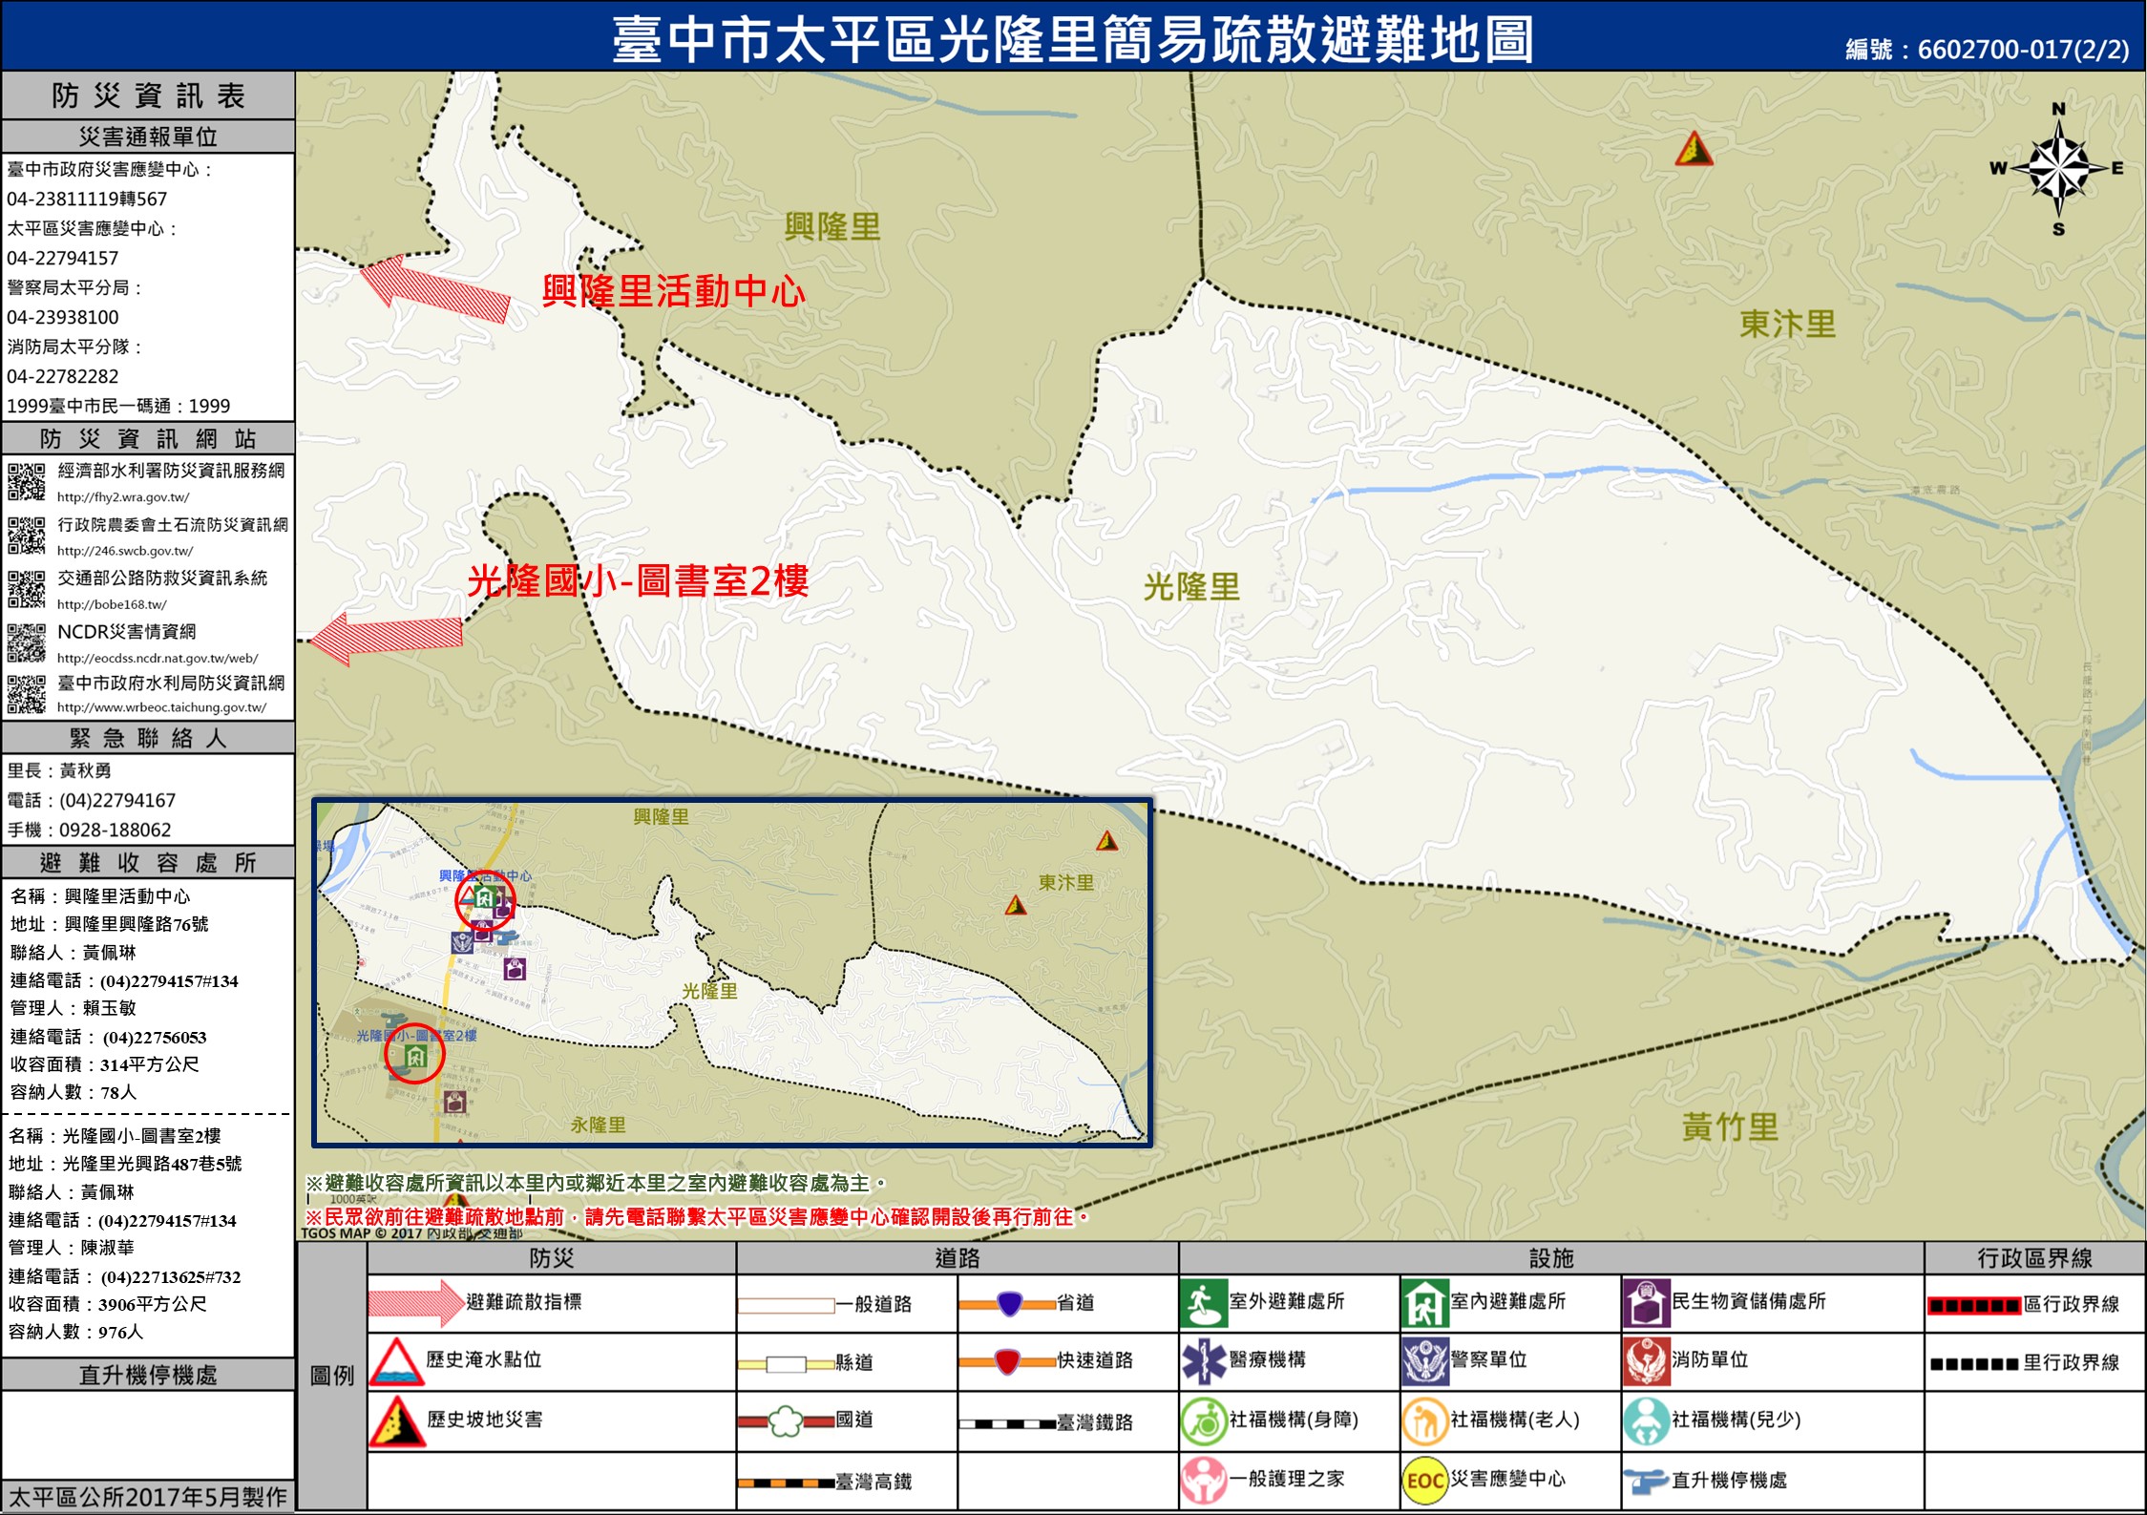
Task: Click the red 區行政界線 line sample in legend
Action: (1973, 1305)
